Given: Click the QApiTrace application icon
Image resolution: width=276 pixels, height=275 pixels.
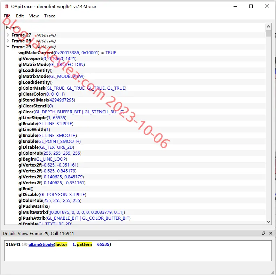Looking at the screenshot, I should (7, 6).
